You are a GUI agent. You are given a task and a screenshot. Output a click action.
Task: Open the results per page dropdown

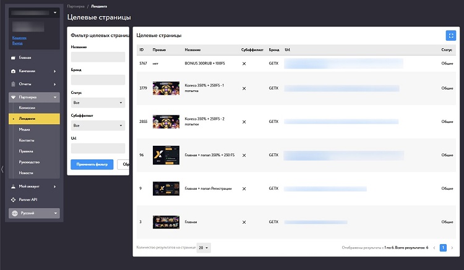coord(204,248)
